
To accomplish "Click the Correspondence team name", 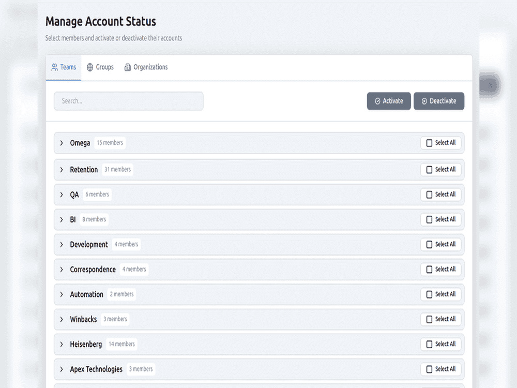I will pos(93,270).
